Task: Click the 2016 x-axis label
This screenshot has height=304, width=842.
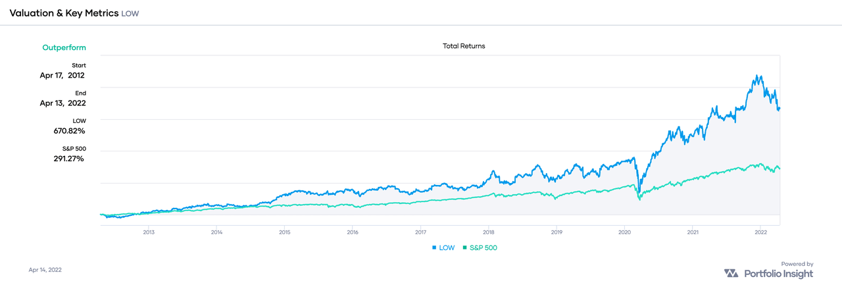Action: [x=353, y=232]
